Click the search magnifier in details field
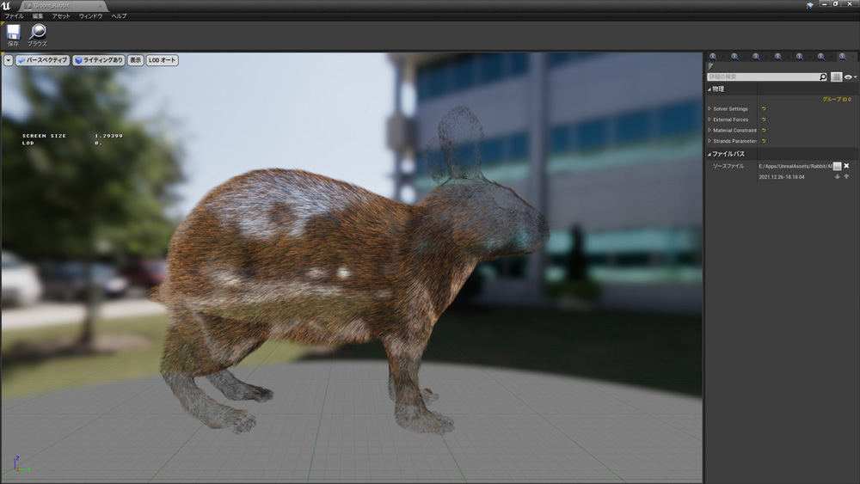This screenshot has height=484, width=860. click(x=823, y=77)
